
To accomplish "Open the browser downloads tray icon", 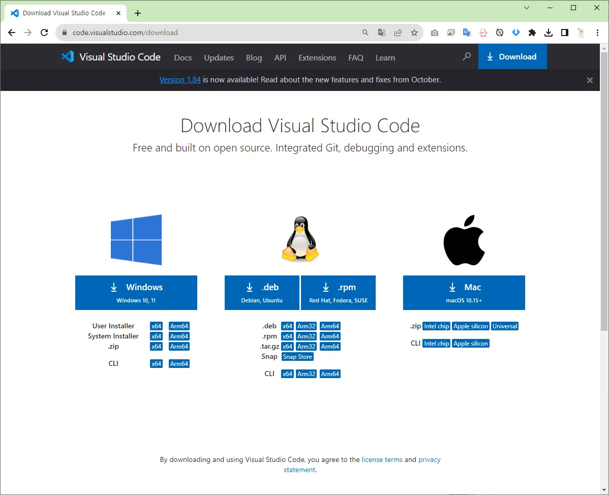I will pos(549,33).
